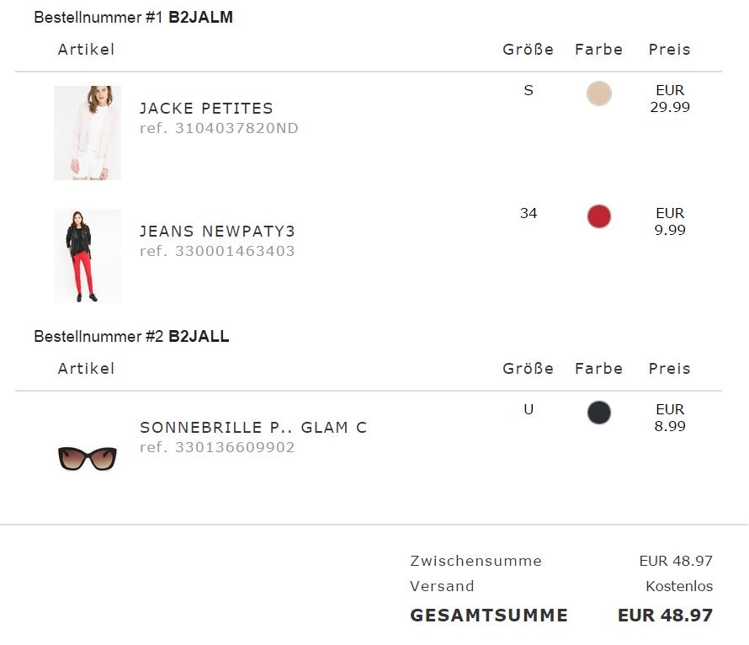749x645 pixels.
Task: Click reference number 330136609902
Action: click(217, 448)
